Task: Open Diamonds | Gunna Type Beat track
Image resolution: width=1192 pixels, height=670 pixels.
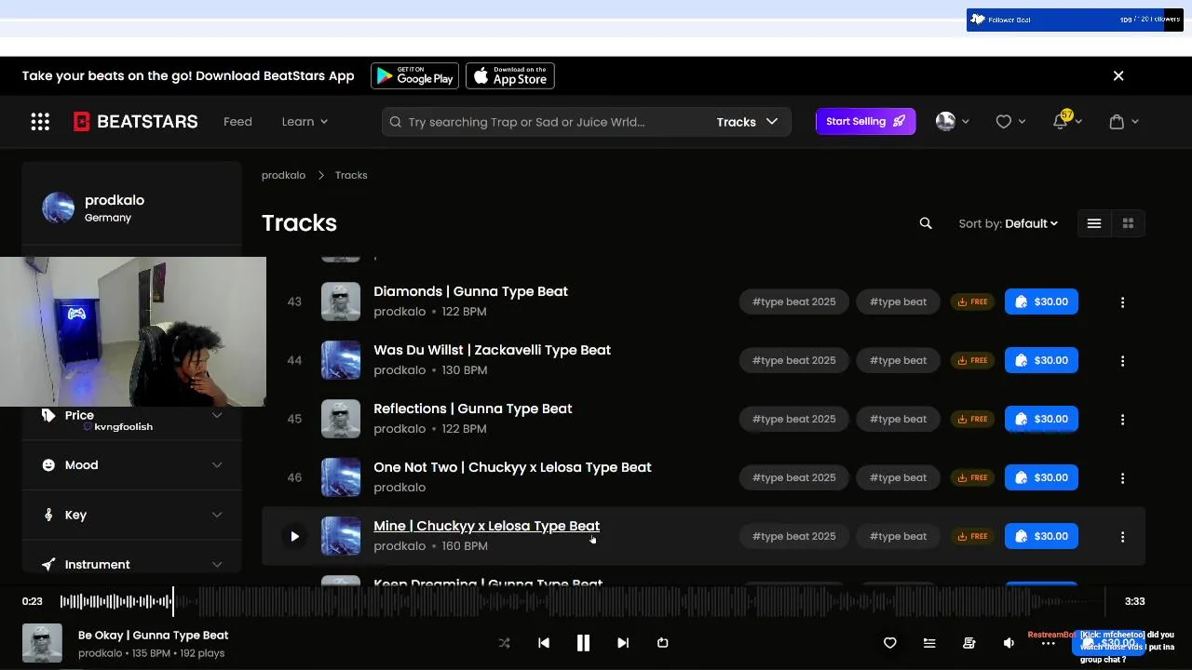Action: (x=470, y=291)
